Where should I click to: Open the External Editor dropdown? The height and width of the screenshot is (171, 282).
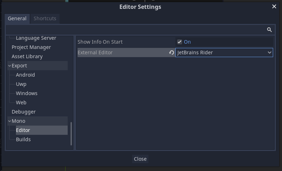coord(224,53)
